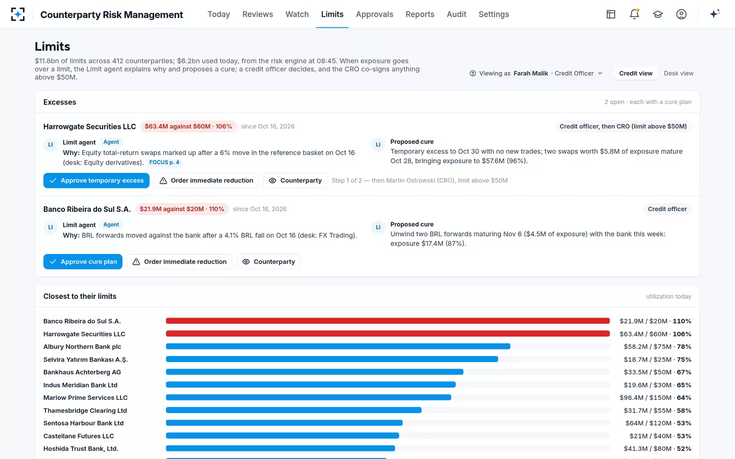
Task: Open the notifications bell
Action: 634,14
